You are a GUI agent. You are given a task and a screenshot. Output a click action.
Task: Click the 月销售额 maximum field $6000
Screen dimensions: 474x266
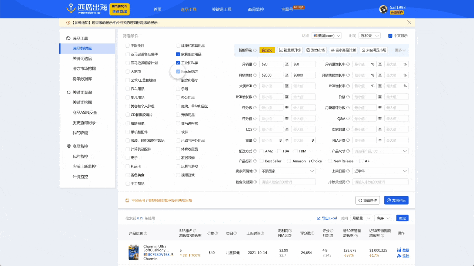[x=303, y=75]
